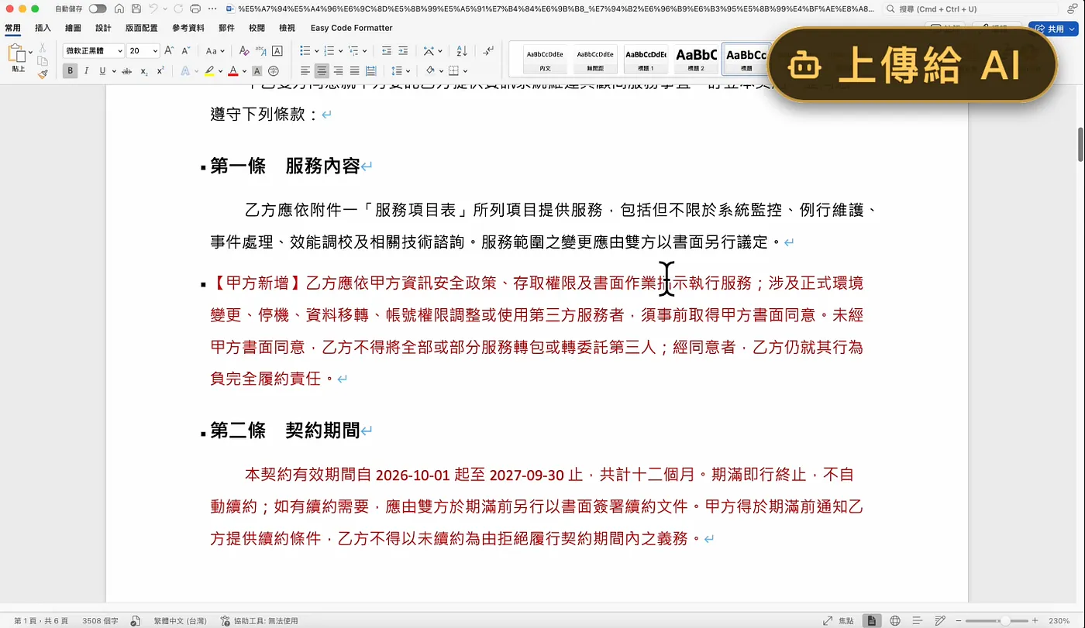1085x628 pixels.
Task: Apply the yellow text highlight color
Action: click(209, 70)
